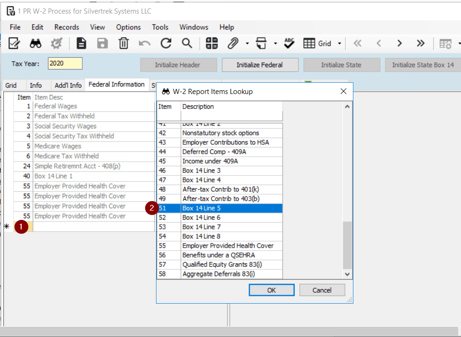The height and width of the screenshot is (337, 461).
Task: Select 'Box 14 Line 5' in lookup
Action: 219,208
